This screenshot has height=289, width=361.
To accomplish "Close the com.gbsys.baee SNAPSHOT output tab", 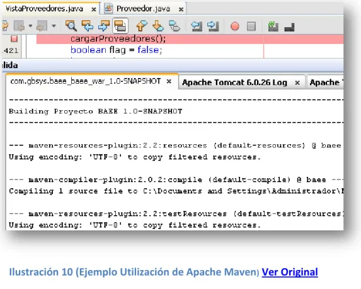I will [169, 81].
